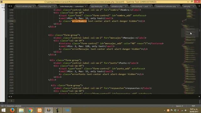The image size is (201, 113).
Task: Open the taskbar app next to Sublime Text
Action: point(58,110)
